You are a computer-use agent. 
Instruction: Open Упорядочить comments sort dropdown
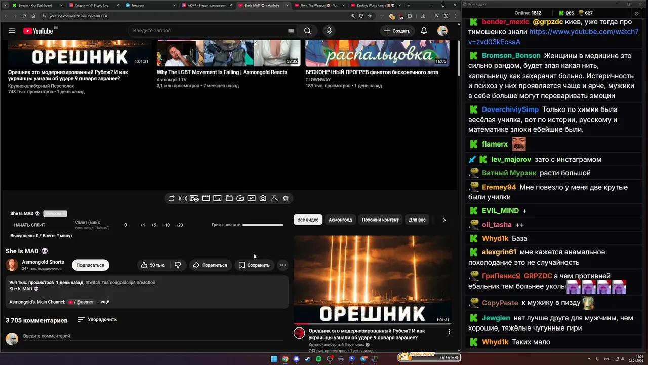pyautogui.click(x=97, y=320)
